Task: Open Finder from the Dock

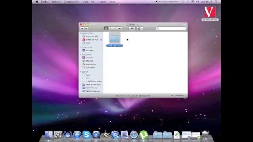Action: point(49,135)
